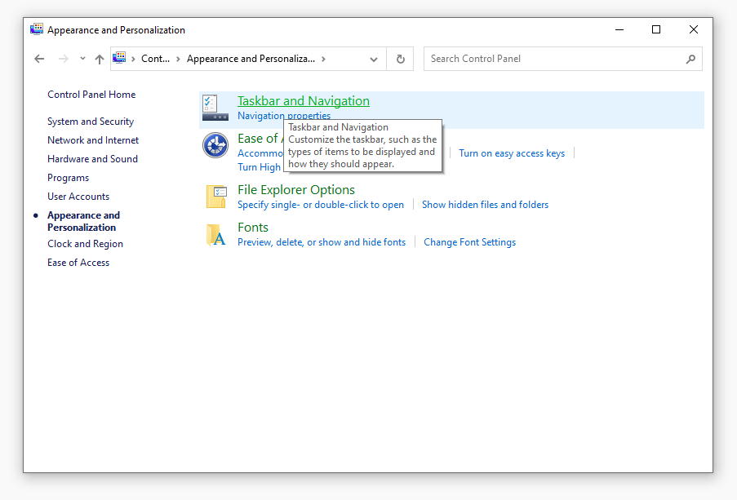Open Clock and Region category
This screenshot has height=500, width=737.
[85, 244]
